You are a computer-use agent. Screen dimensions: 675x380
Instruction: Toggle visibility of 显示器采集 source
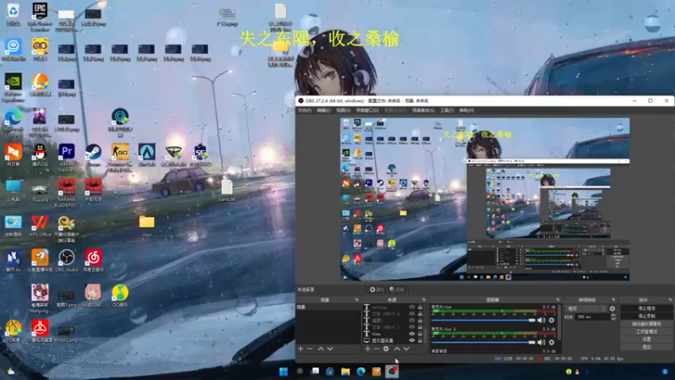click(x=412, y=340)
